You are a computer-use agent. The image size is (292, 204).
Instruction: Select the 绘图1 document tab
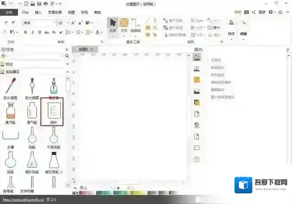click(x=83, y=49)
